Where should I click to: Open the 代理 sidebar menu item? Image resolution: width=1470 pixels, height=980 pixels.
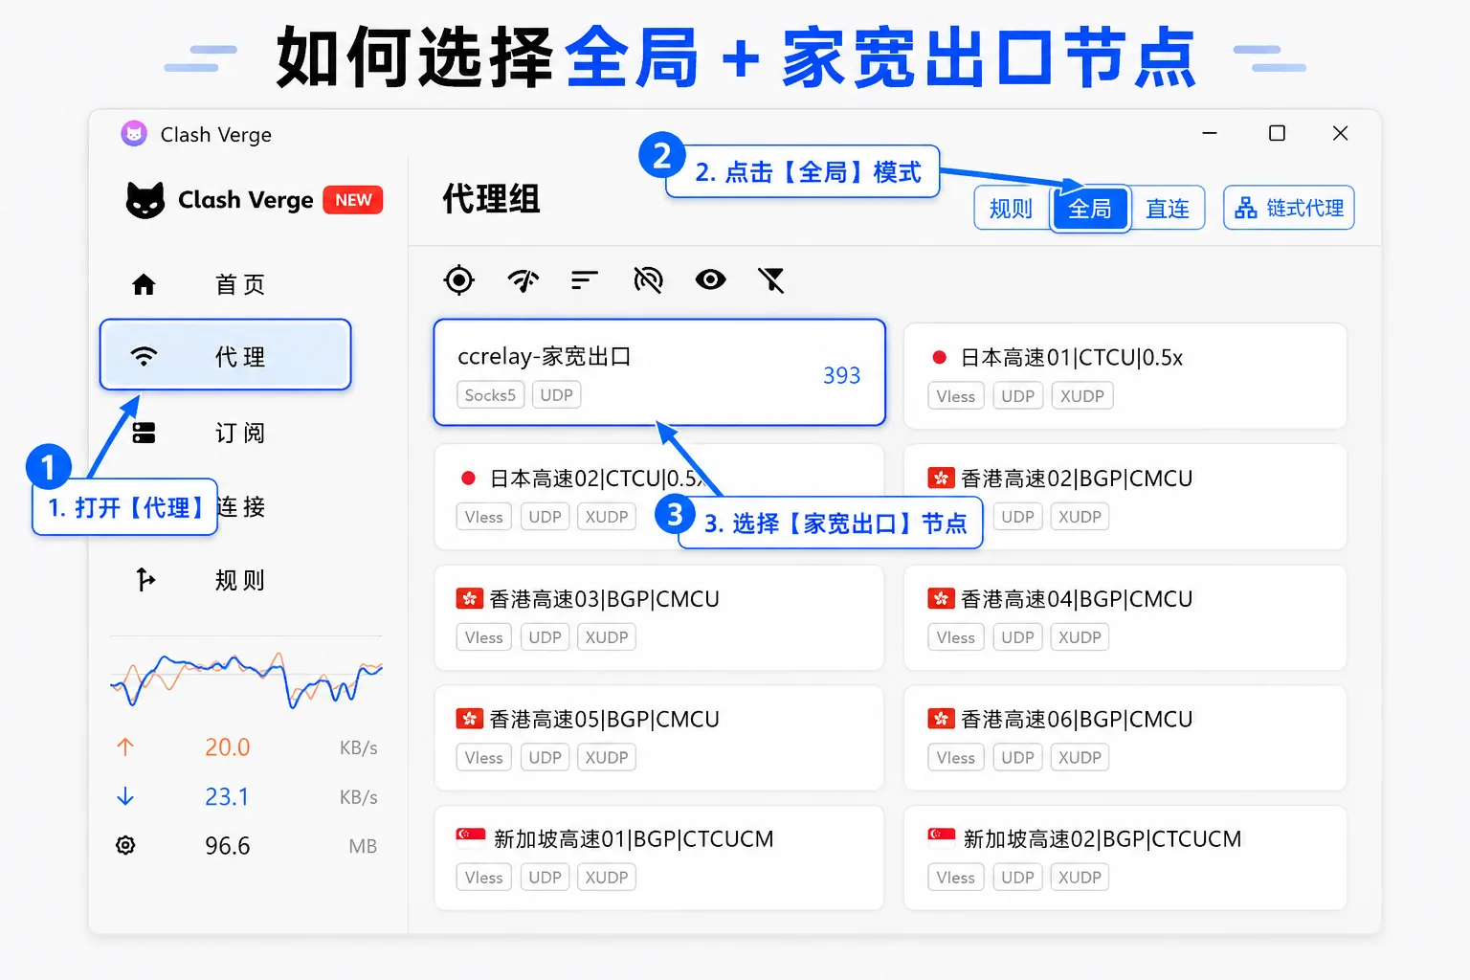pos(226,355)
